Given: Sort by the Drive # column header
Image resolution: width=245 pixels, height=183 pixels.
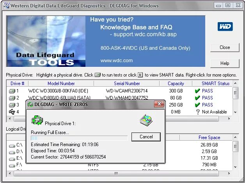Looking at the screenshot, I should tap(17, 84).
